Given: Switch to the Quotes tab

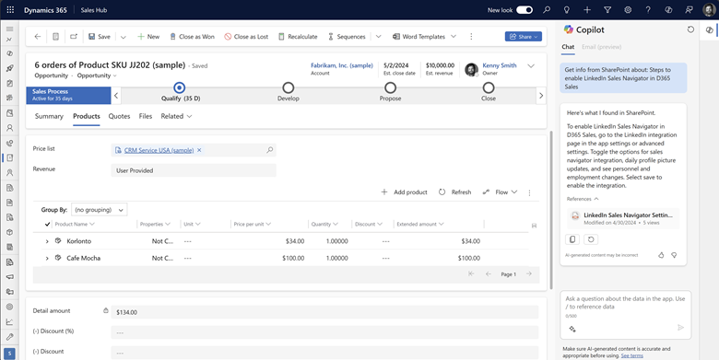Looking at the screenshot, I should 119,116.
